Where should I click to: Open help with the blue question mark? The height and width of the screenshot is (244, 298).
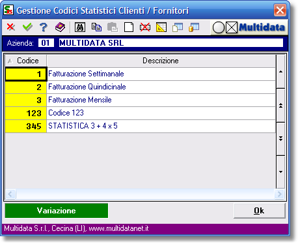click(44, 27)
